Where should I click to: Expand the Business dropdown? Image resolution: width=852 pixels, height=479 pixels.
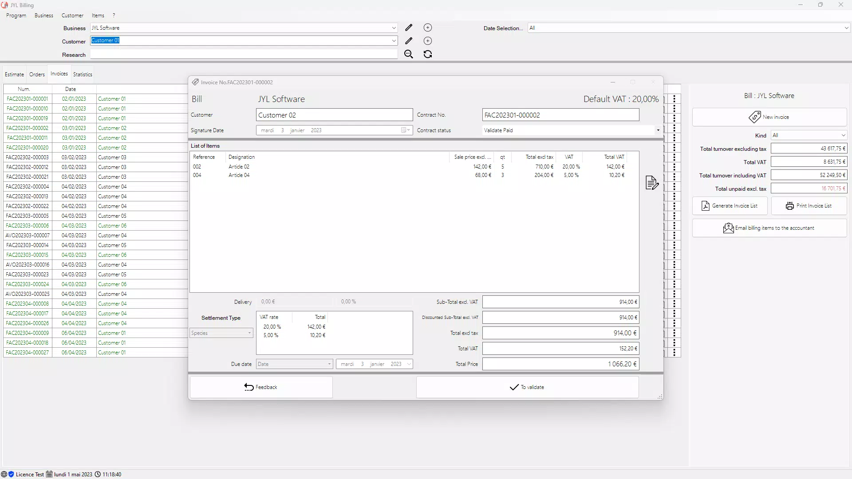[394, 28]
